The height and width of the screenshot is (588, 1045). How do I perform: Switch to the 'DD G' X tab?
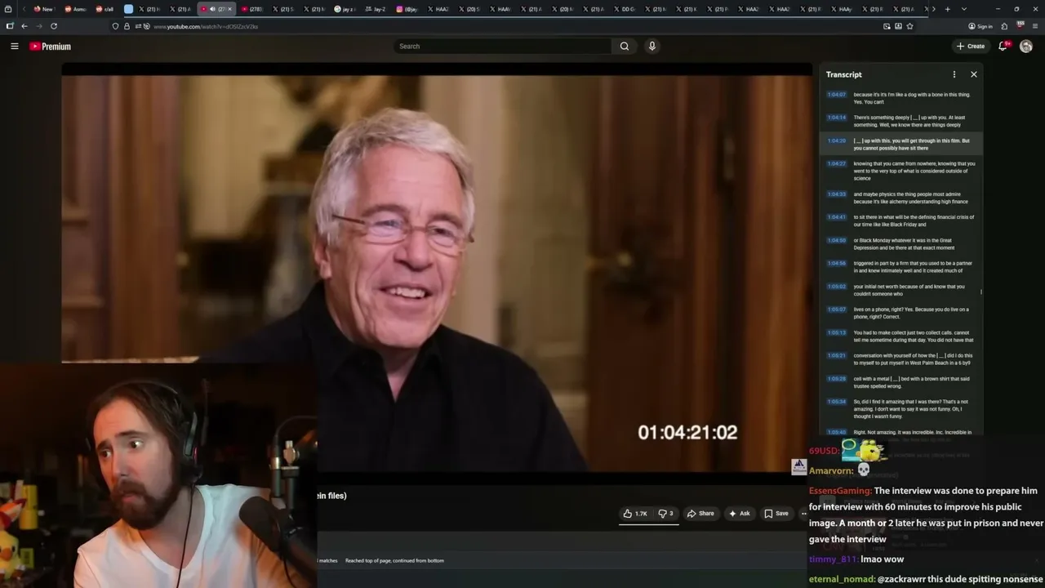tap(624, 9)
